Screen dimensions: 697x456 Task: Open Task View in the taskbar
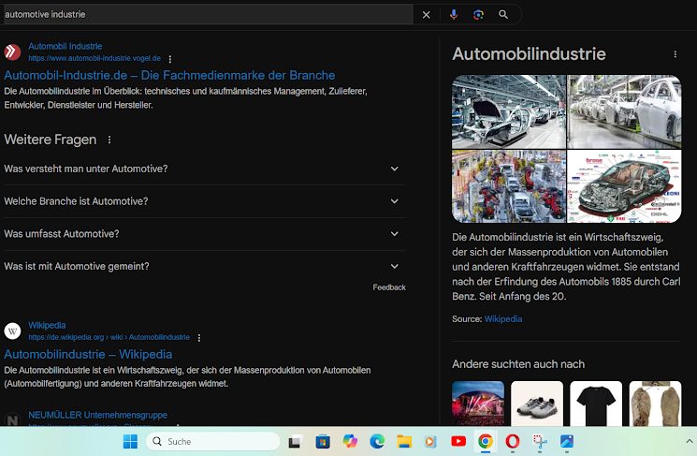coord(295,442)
